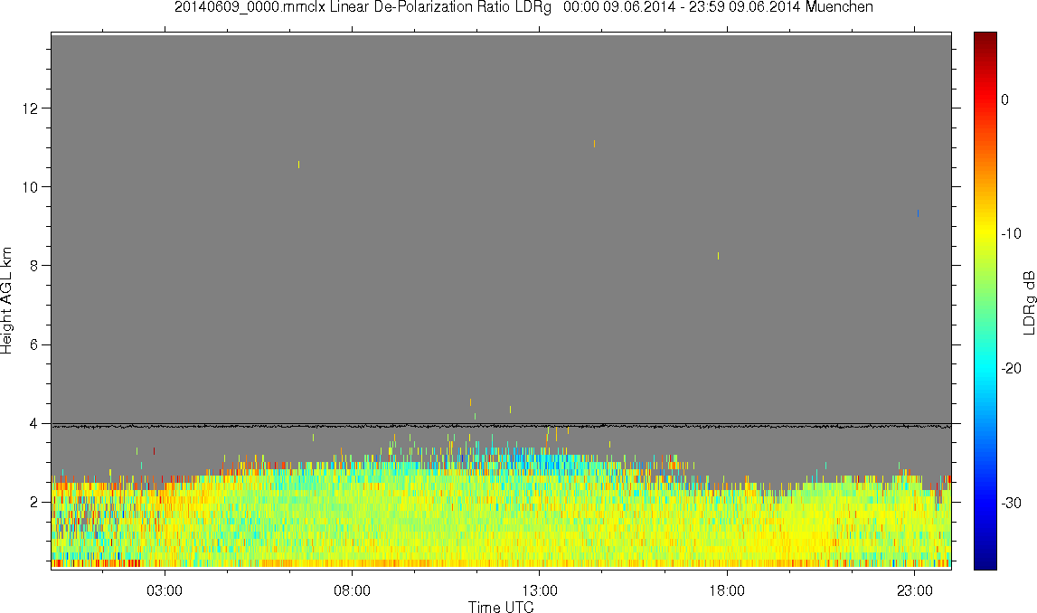Click the colorbar value 0
The height and width of the screenshot is (613, 1037).
(1004, 99)
